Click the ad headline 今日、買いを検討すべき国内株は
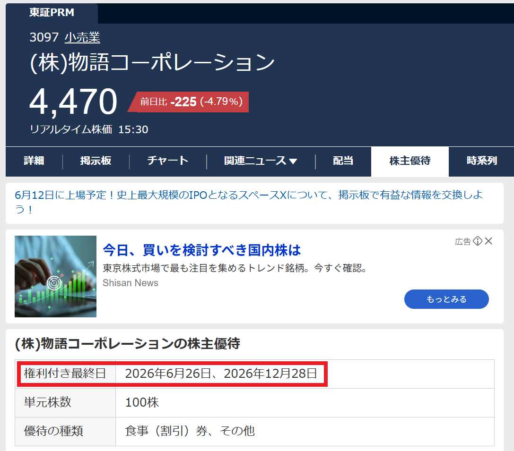This screenshot has height=451, width=514. pos(201,250)
